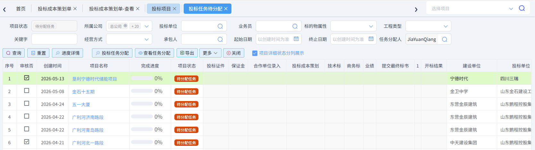Screen dimensions: 535x150
Task: Expand the 更多 menu button
Action: click(x=210, y=53)
